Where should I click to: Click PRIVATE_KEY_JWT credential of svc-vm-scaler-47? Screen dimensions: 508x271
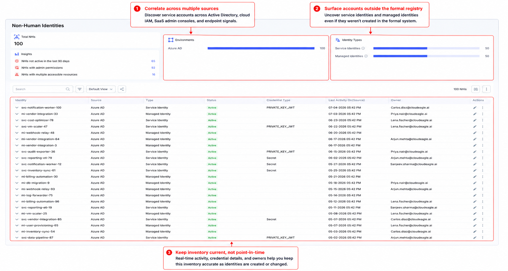click(280, 126)
